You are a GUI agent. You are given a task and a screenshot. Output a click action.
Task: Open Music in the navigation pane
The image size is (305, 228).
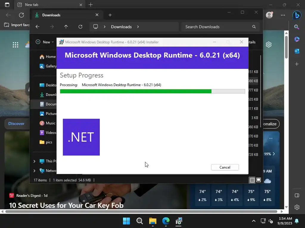[x=48, y=123]
